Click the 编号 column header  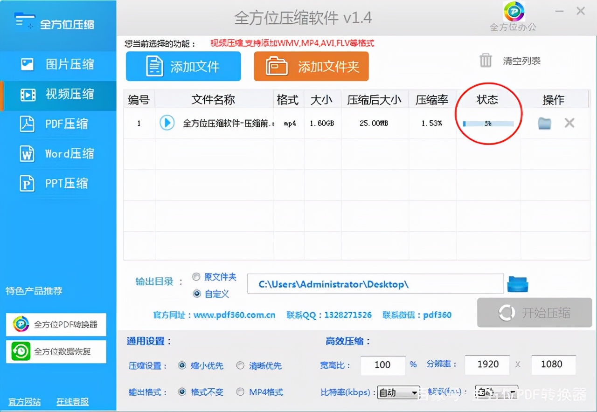point(139,99)
